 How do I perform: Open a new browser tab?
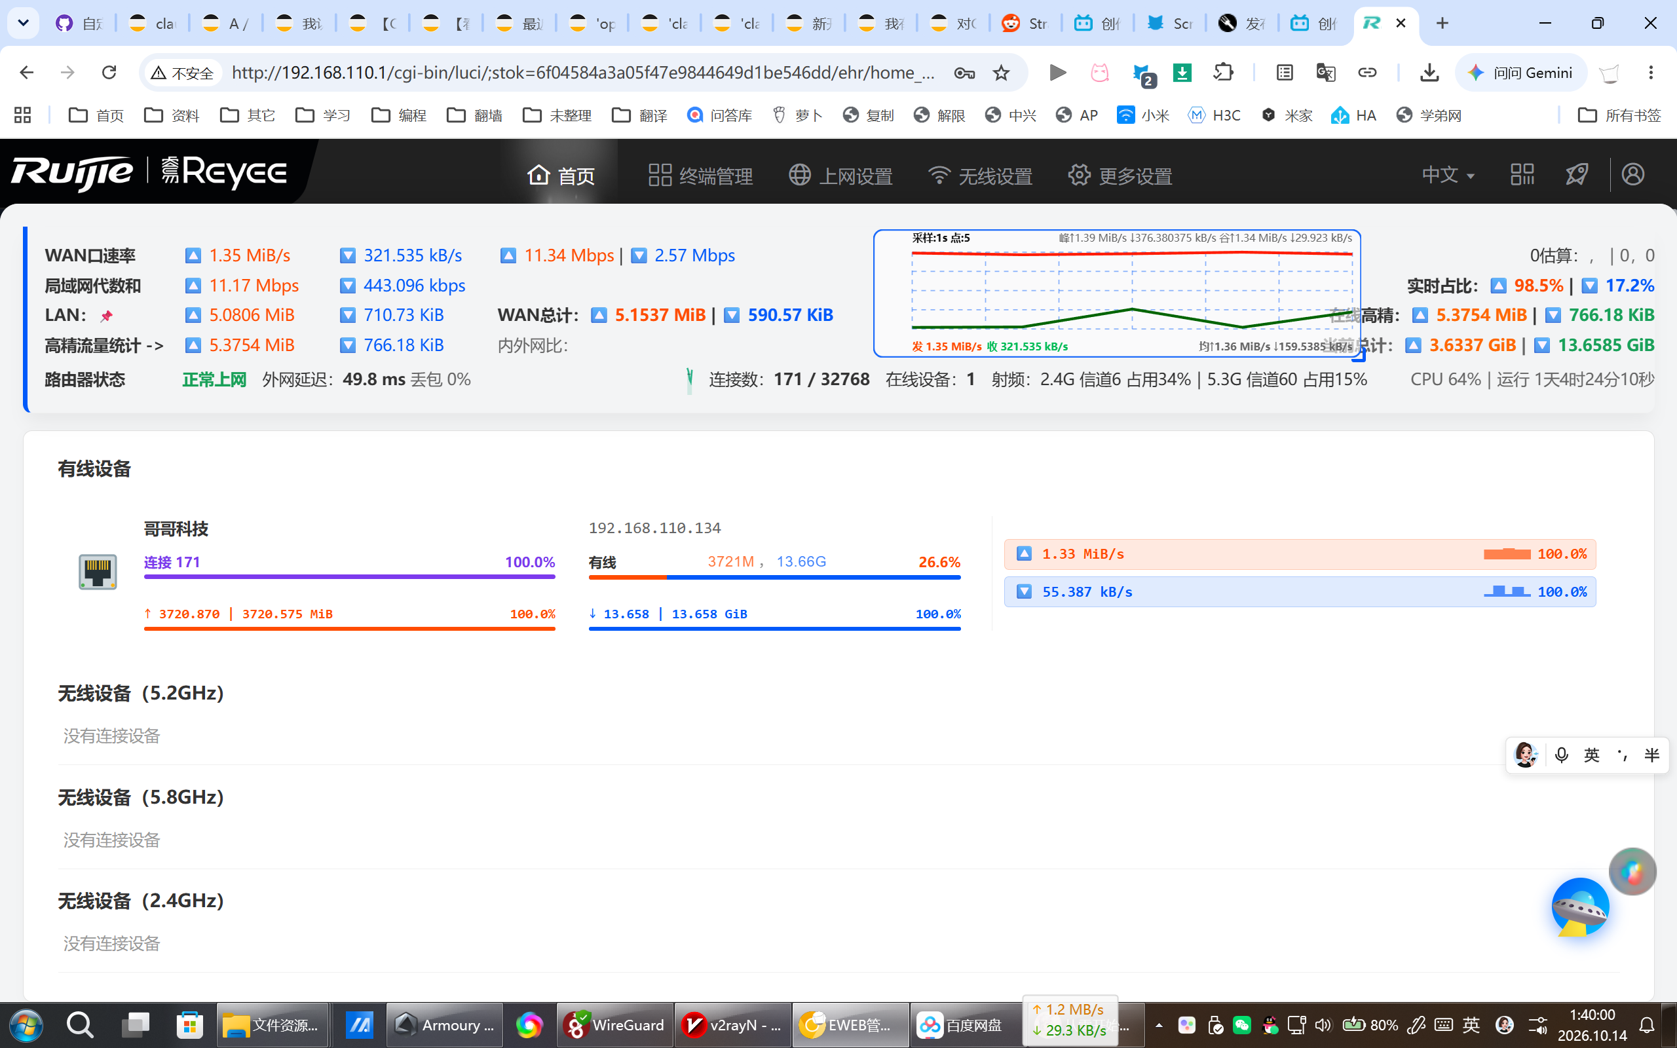click(x=1442, y=23)
